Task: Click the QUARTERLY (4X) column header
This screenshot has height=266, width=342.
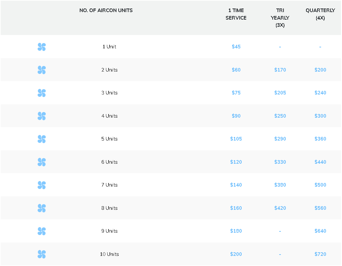Action: click(320, 14)
